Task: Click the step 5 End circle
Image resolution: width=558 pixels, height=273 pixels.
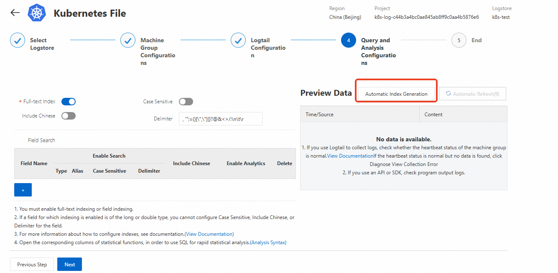Action: [459, 41]
